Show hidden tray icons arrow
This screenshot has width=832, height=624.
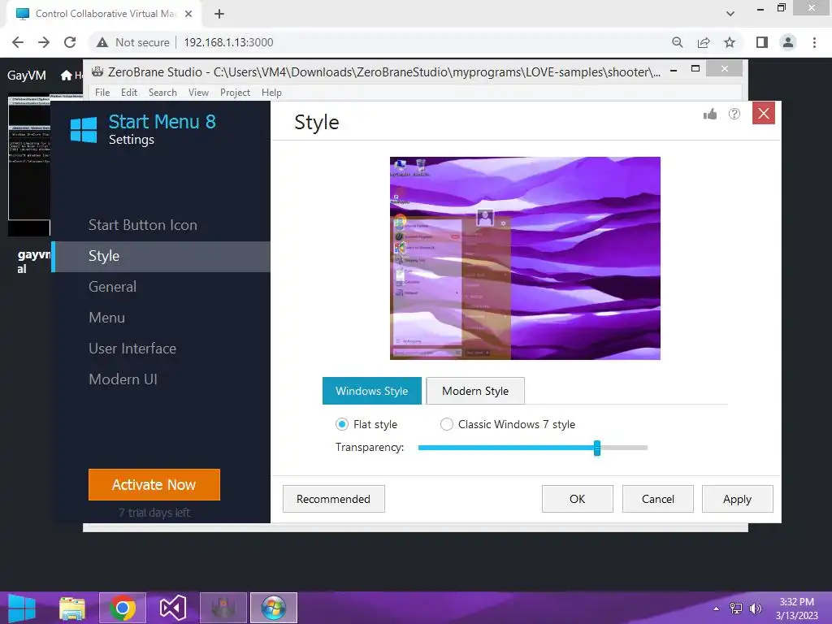717,609
